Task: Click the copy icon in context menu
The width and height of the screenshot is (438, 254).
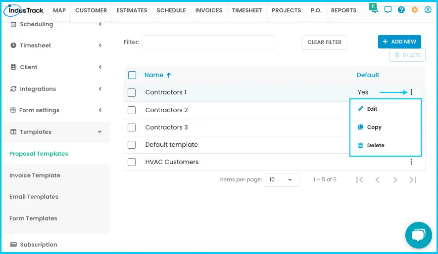Action: [360, 127]
